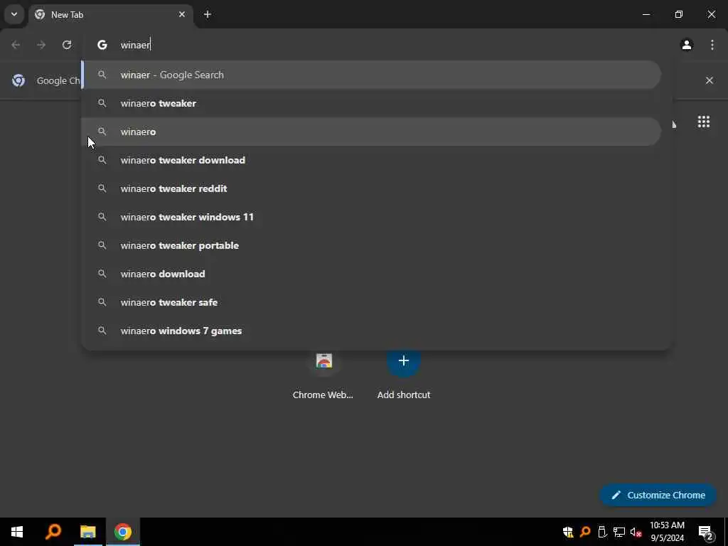Click the Add shortcut plus button
The height and width of the screenshot is (546, 728).
[x=404, y=360]
